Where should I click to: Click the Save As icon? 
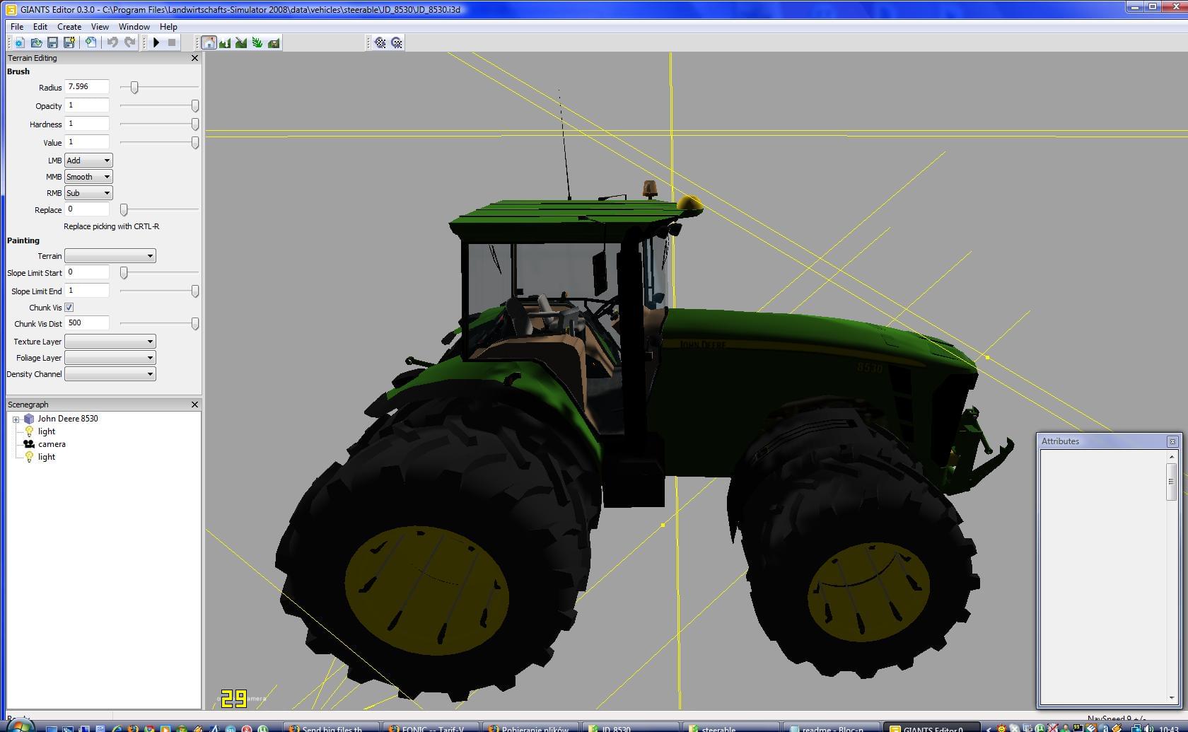pyautogui.click(x=69, y=43)
